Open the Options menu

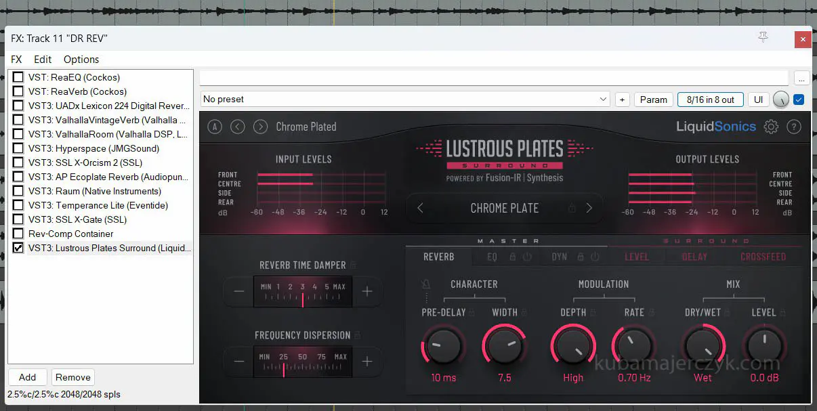click(x=81, y=60)
